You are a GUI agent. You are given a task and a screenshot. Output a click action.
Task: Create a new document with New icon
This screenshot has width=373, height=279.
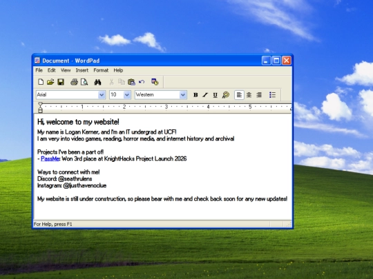tap(41, 82)
